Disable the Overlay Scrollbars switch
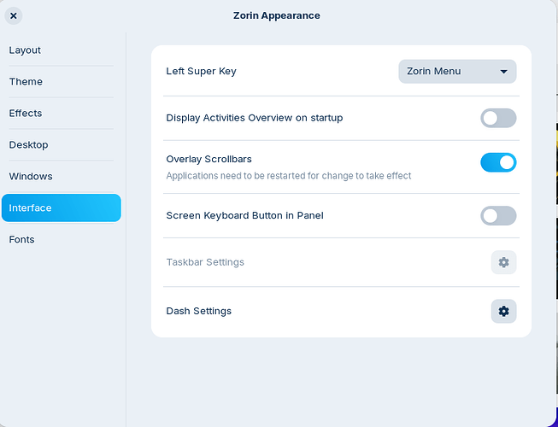 click(x=498, y=162)
